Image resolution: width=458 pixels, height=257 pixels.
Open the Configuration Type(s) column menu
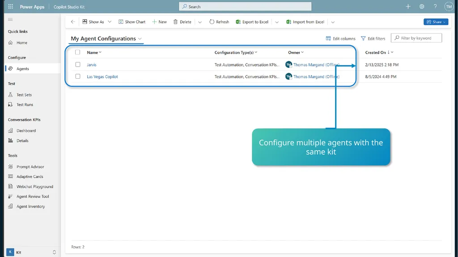coord(236,52)
